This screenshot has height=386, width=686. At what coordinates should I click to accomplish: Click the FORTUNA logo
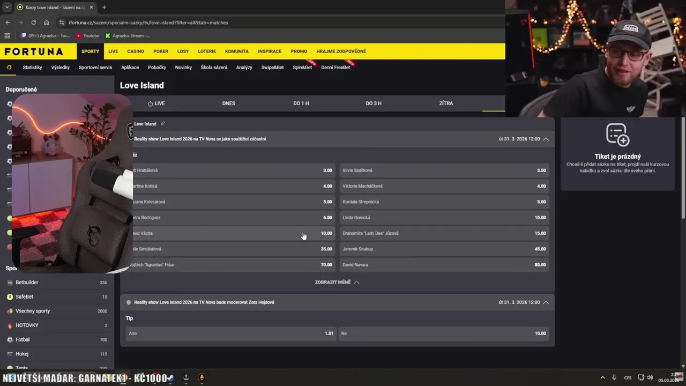[34, 51]
